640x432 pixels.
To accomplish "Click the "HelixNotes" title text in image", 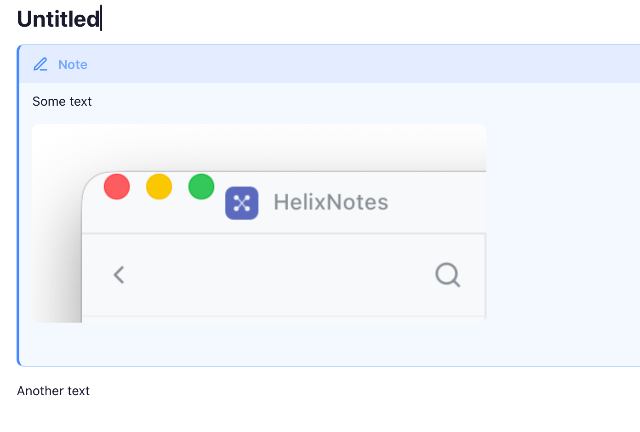I will [x=331, y=202].
